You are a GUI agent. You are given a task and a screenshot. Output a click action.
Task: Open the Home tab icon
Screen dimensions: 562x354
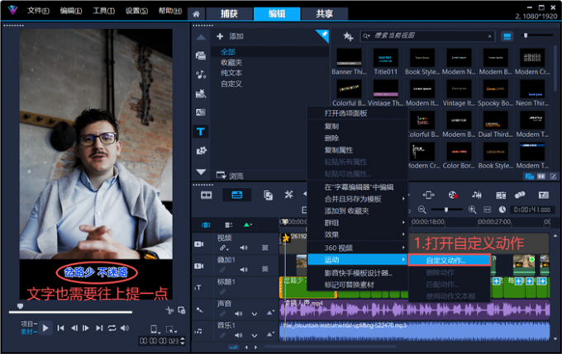[x=196, y=14]
